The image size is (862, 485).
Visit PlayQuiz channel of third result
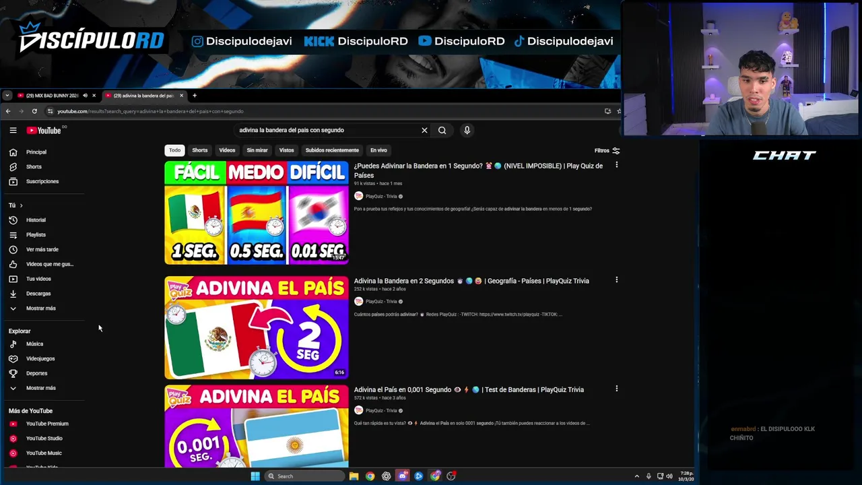pos(381,410)
